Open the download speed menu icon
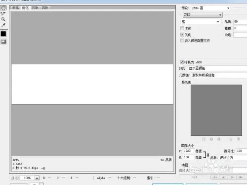247x185 pixels. (x=43, y=168)
